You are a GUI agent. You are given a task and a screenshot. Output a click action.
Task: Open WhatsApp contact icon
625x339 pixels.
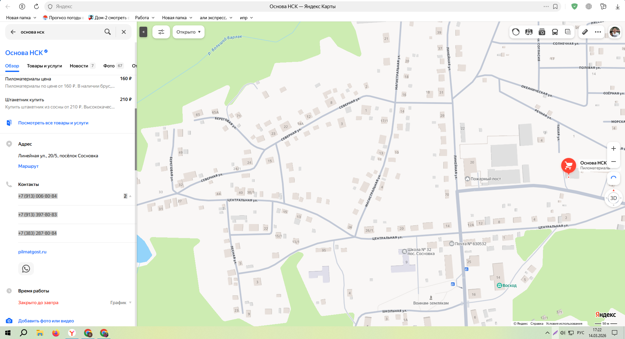26,269
